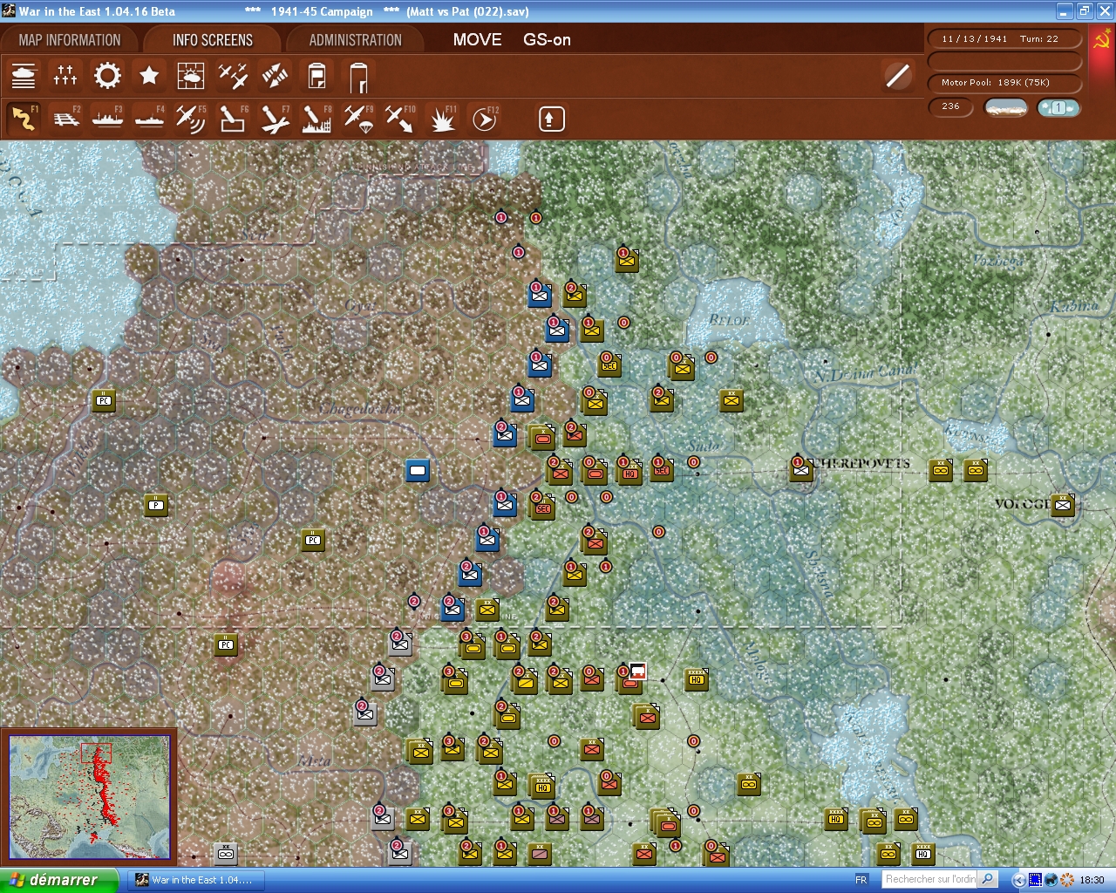The width and height of the screenshot is (1116, 893).
Task: Open the satellite-style icon in info toolbar
Action: click(275, 77)
